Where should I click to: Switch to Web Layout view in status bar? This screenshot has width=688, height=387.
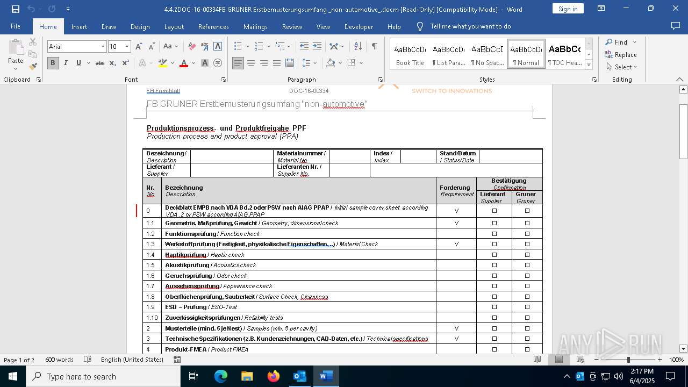[x=580, y=360]
